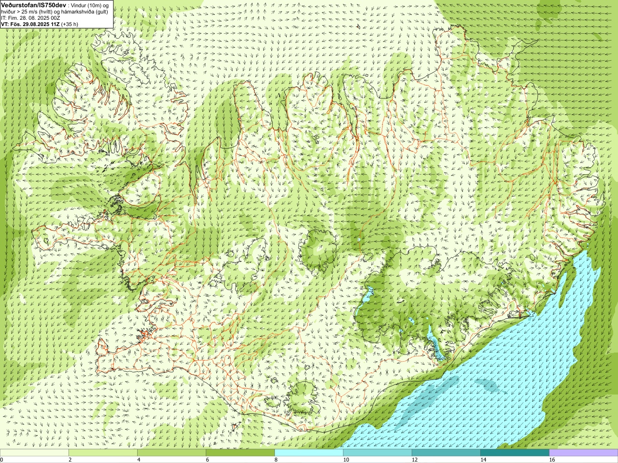Click the '12' label on the wind scale
The image size is (618, 463).
(x=415, y=460)
